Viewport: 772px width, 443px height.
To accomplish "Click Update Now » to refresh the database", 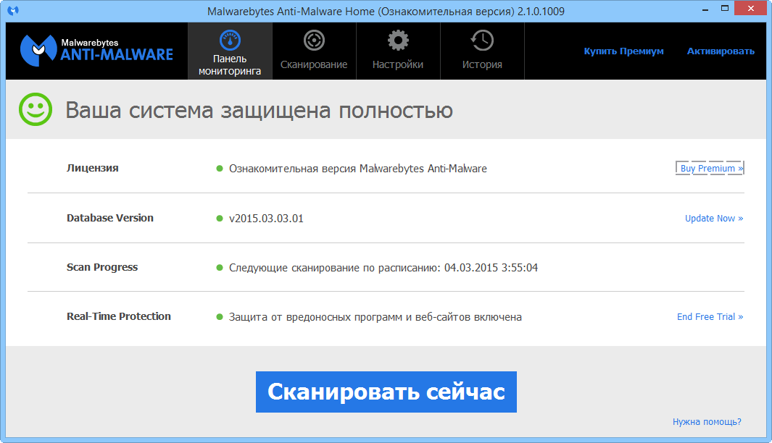I will tap(713, 218).
